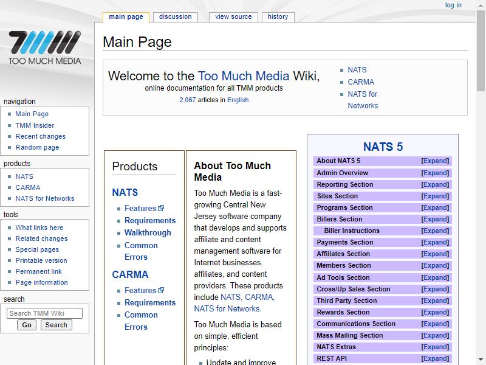The image size is (486, 365).
Task: Open Common Errors under CARMA
Action: coord(141,321)
